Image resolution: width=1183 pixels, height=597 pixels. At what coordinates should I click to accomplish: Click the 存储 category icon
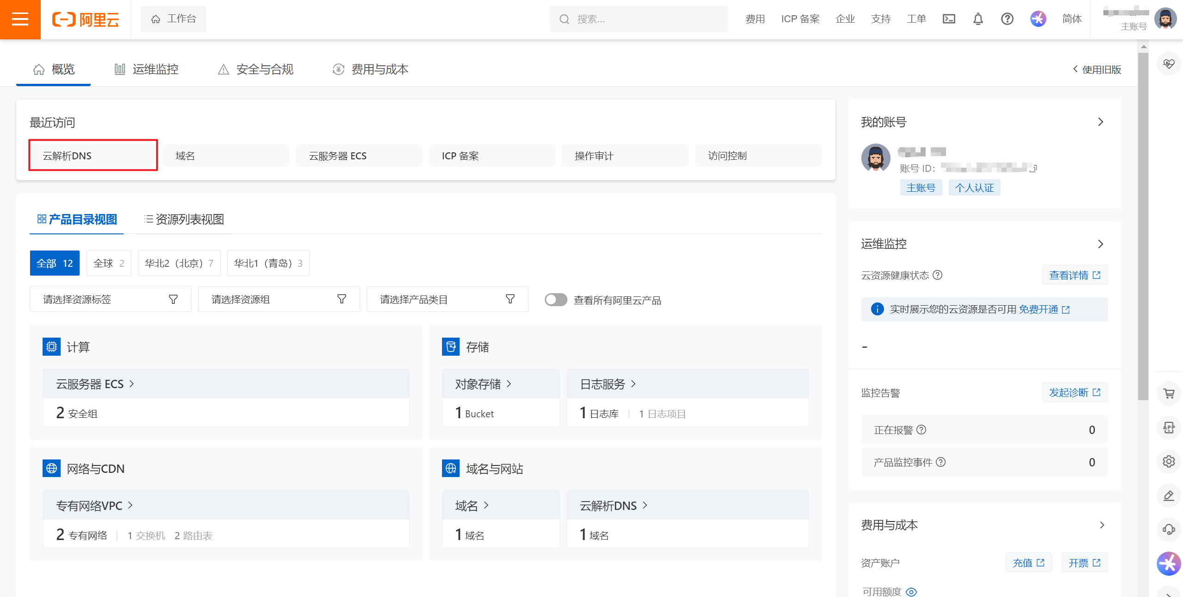click(451, 346)
